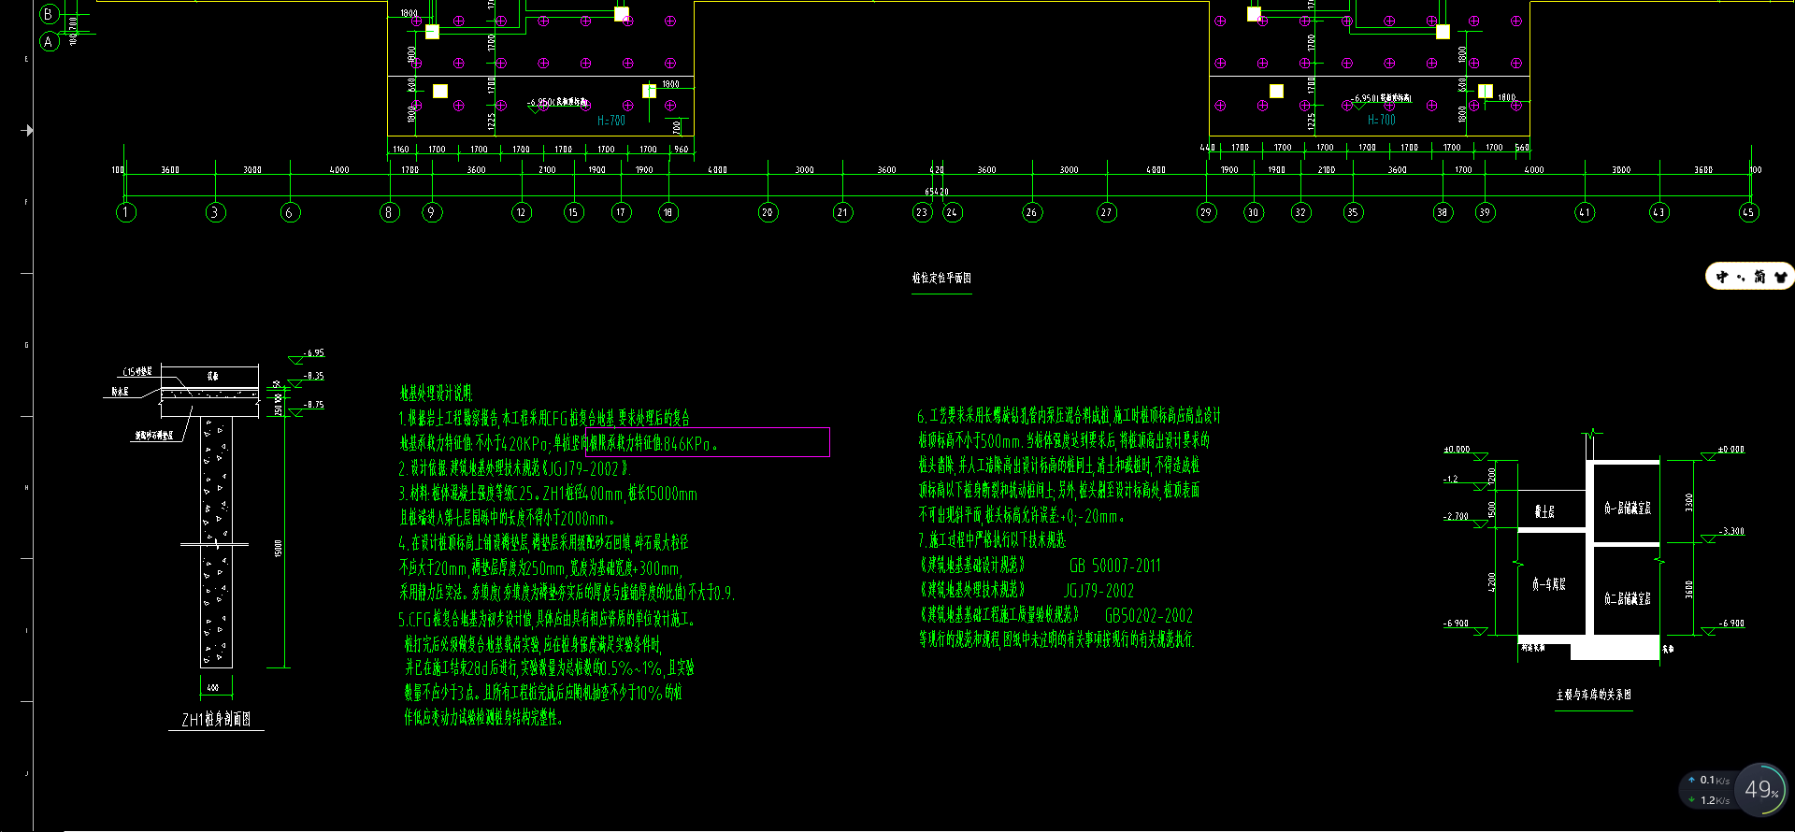The height and width of the screenshot is (832, 1795).
Task: Select grid axis bubble 43
Action: tap(1659, 212)
